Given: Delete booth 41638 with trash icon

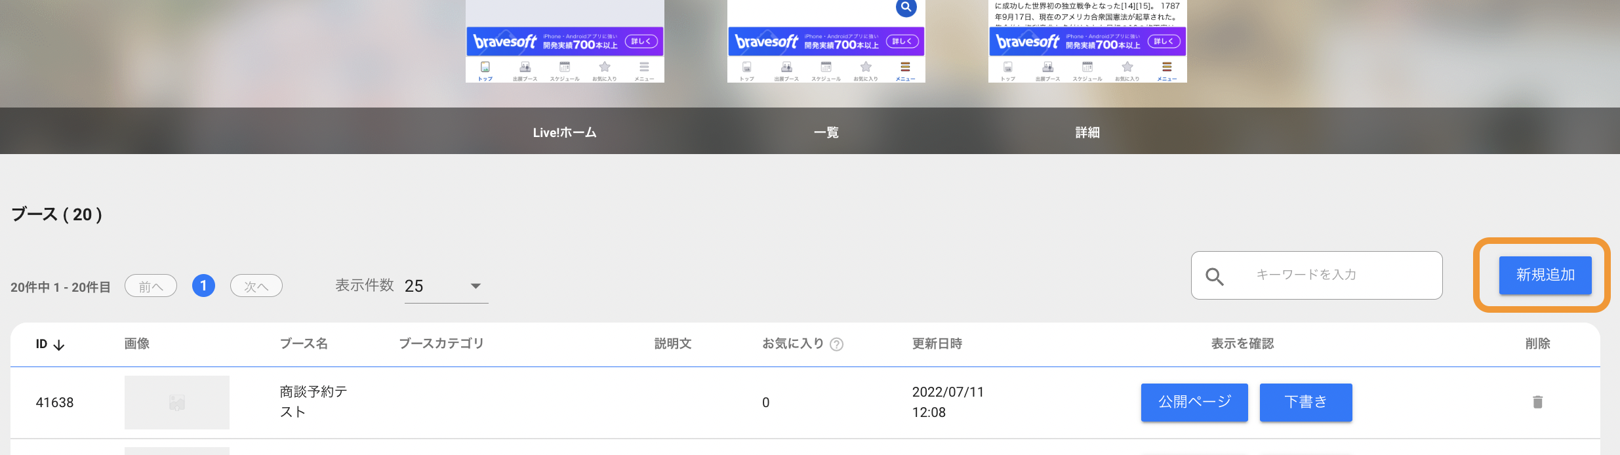Looking at the screenshot, I should (x=1537, y=402).
